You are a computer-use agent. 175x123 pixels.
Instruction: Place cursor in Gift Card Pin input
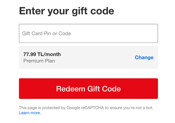89,33
